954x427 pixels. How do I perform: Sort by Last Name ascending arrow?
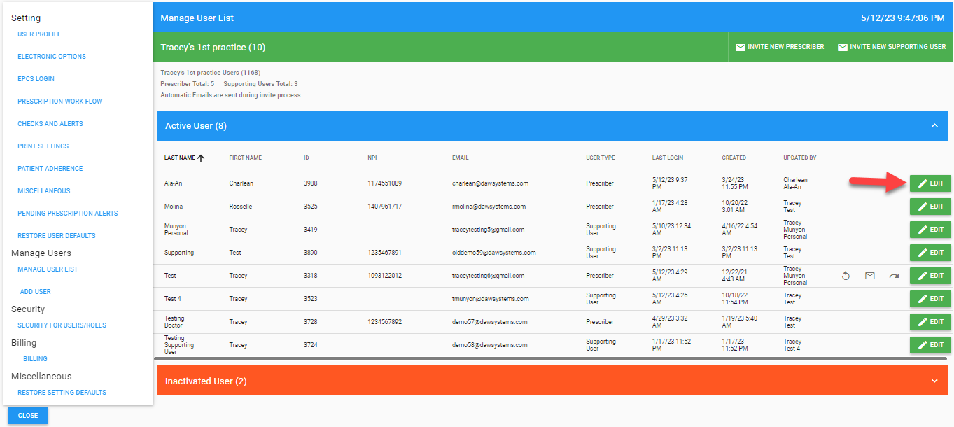(x=201, y=158)
